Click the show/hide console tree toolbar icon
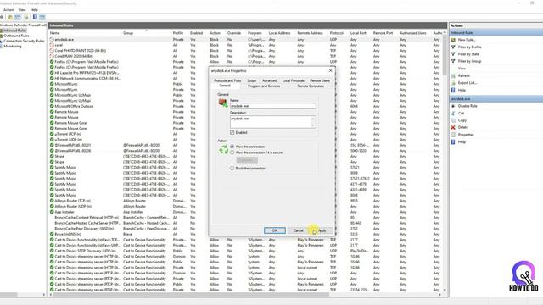Image resolution: width=543 pixels, height=305 pixels. [x=17, y=17]
